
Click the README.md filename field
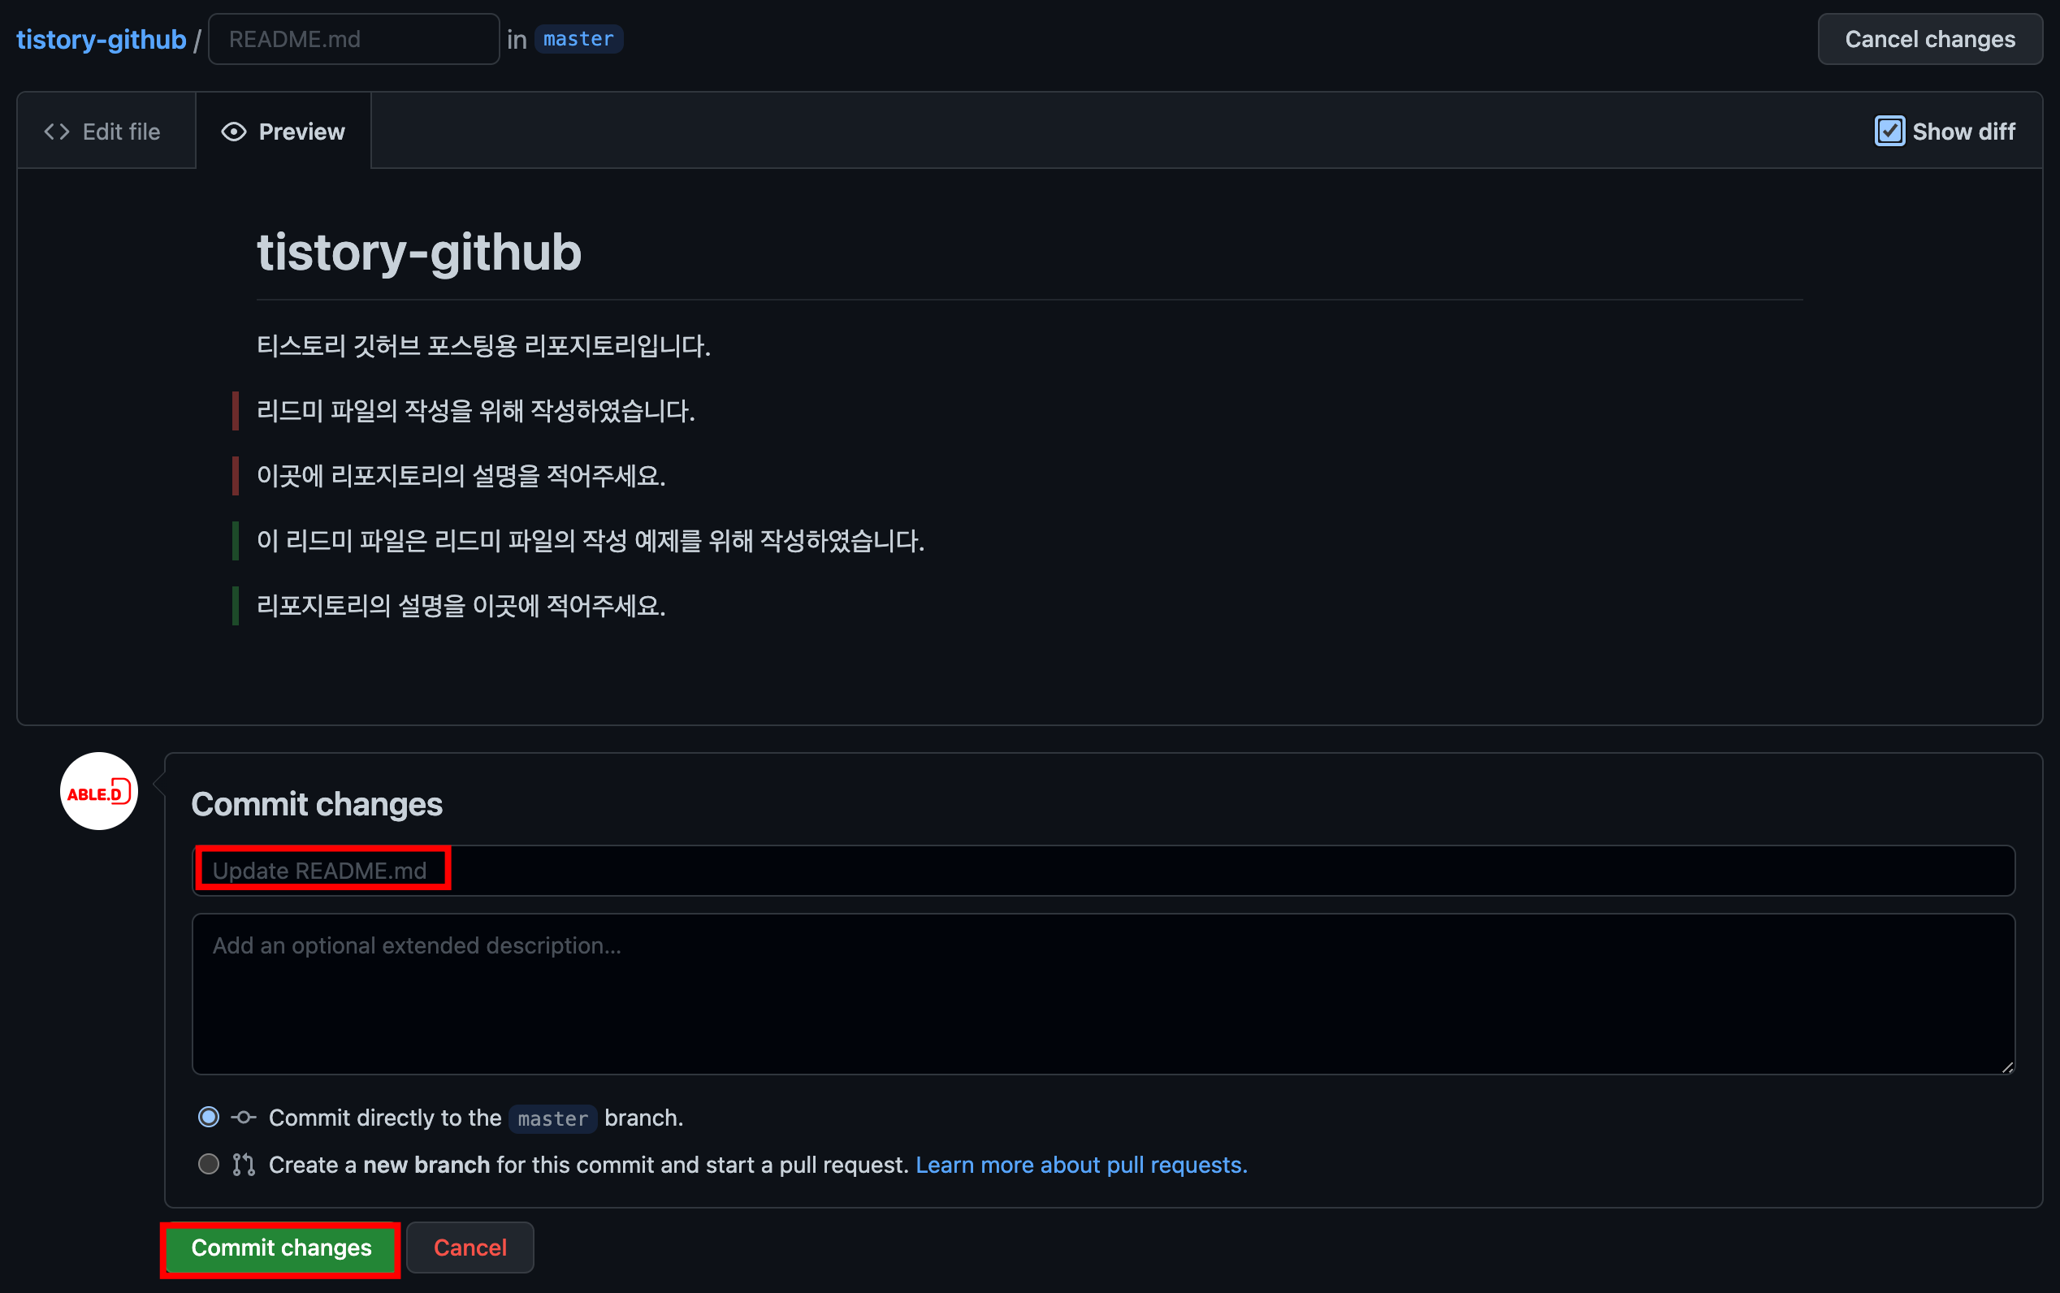tap(354, 39)
